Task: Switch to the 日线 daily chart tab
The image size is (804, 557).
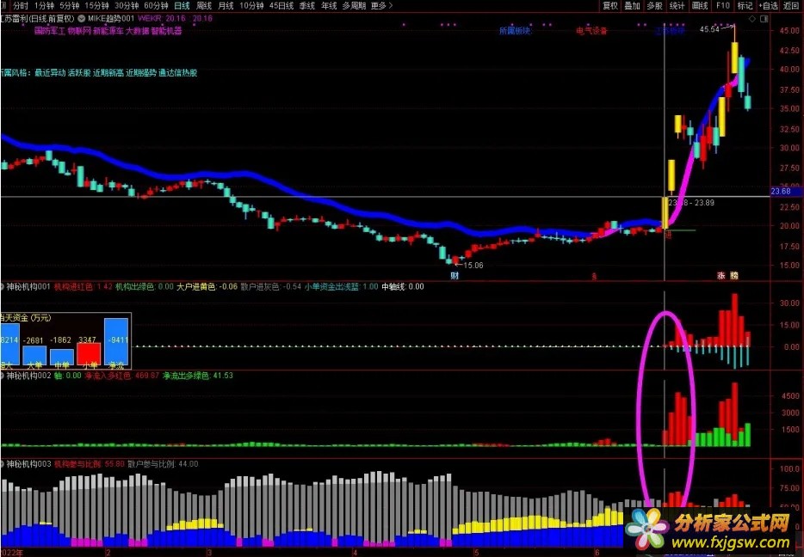Action: (182, 6)
